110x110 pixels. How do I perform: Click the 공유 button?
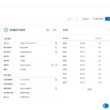(55, 30)
